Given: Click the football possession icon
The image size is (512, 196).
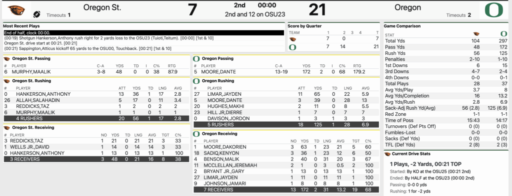Looking at the screenshot, I should click(x=36, y=14).
